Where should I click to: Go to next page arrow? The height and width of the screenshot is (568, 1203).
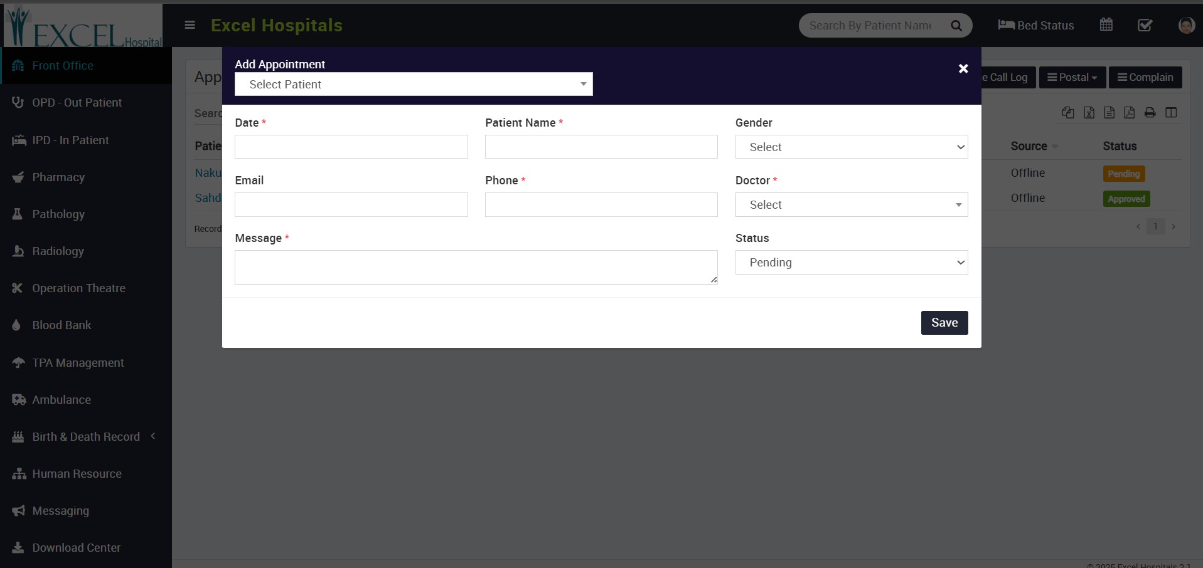(1174, 226)
